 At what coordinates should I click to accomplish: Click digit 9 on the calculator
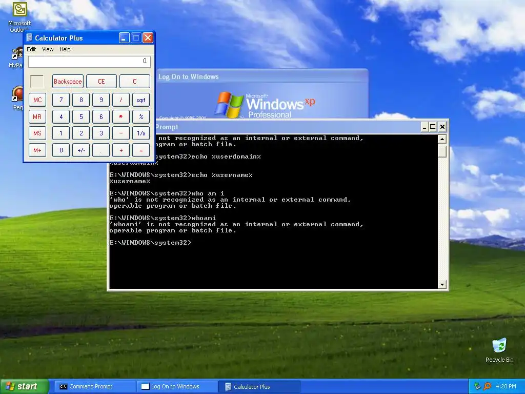(x=101, y=100)
